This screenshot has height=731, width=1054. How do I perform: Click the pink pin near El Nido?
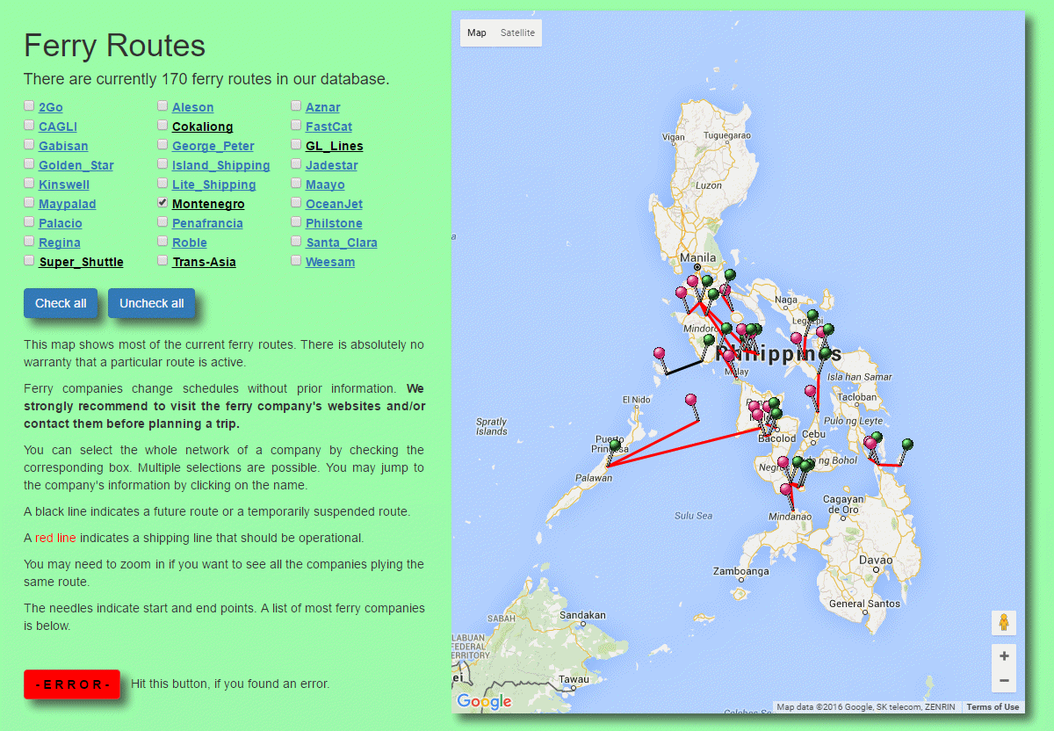click(690, 401)
